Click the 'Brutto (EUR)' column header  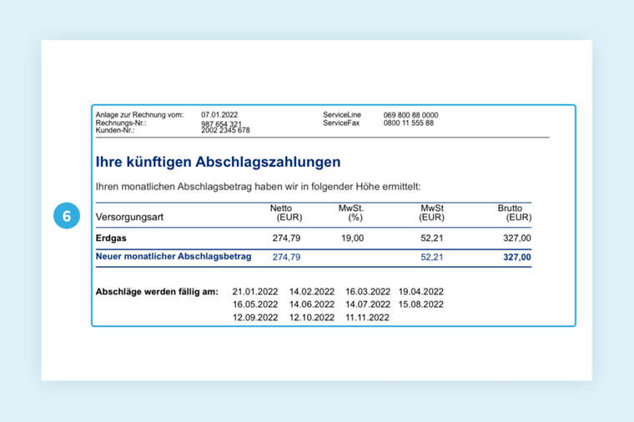[515, 213]
